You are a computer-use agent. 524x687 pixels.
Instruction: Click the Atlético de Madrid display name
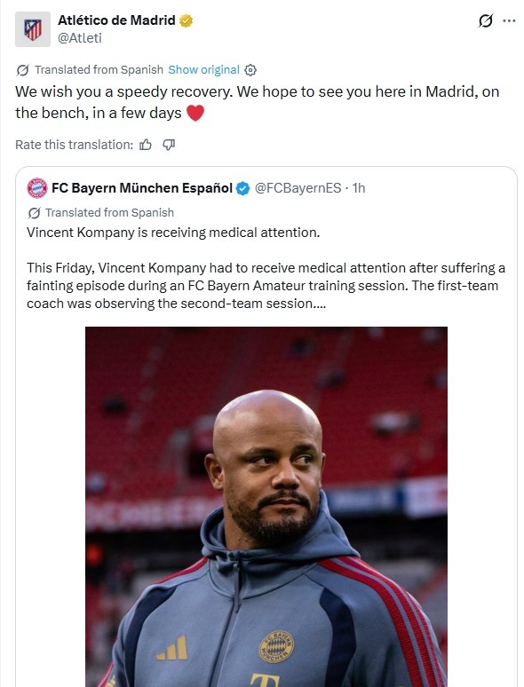click(x=116, y=20)
